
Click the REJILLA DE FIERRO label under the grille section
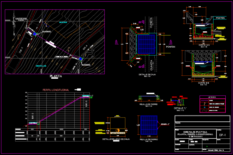(149, 104)
